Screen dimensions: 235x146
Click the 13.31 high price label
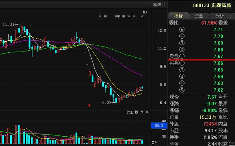point(9,24)
